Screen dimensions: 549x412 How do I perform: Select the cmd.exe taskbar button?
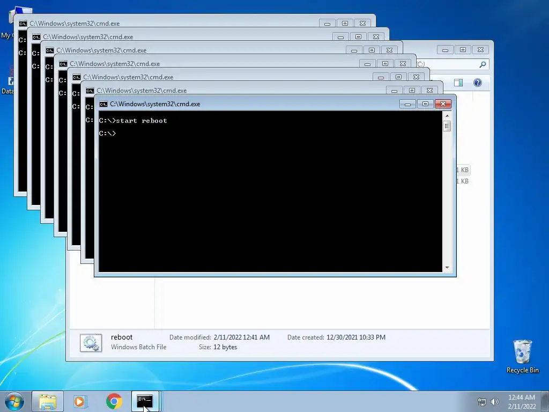[x=145, y=401]
